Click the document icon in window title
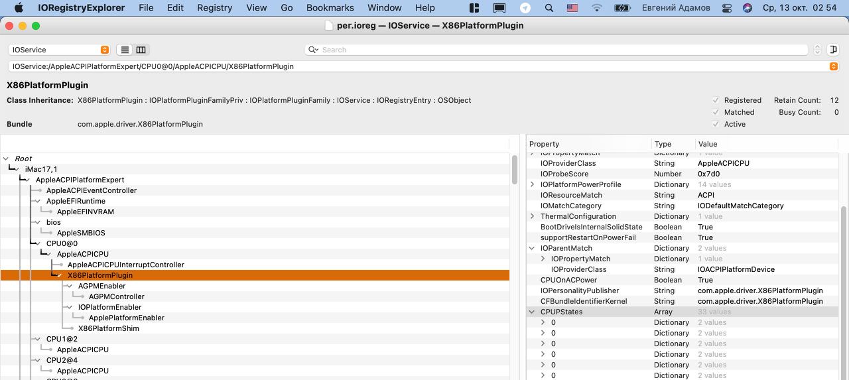Viewport: 849px width, 380px height. tap(329, 26)
